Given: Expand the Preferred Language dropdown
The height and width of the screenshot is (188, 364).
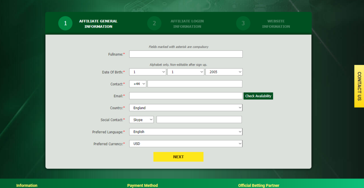Looking at the screenshot, I should tap(186, 132).
